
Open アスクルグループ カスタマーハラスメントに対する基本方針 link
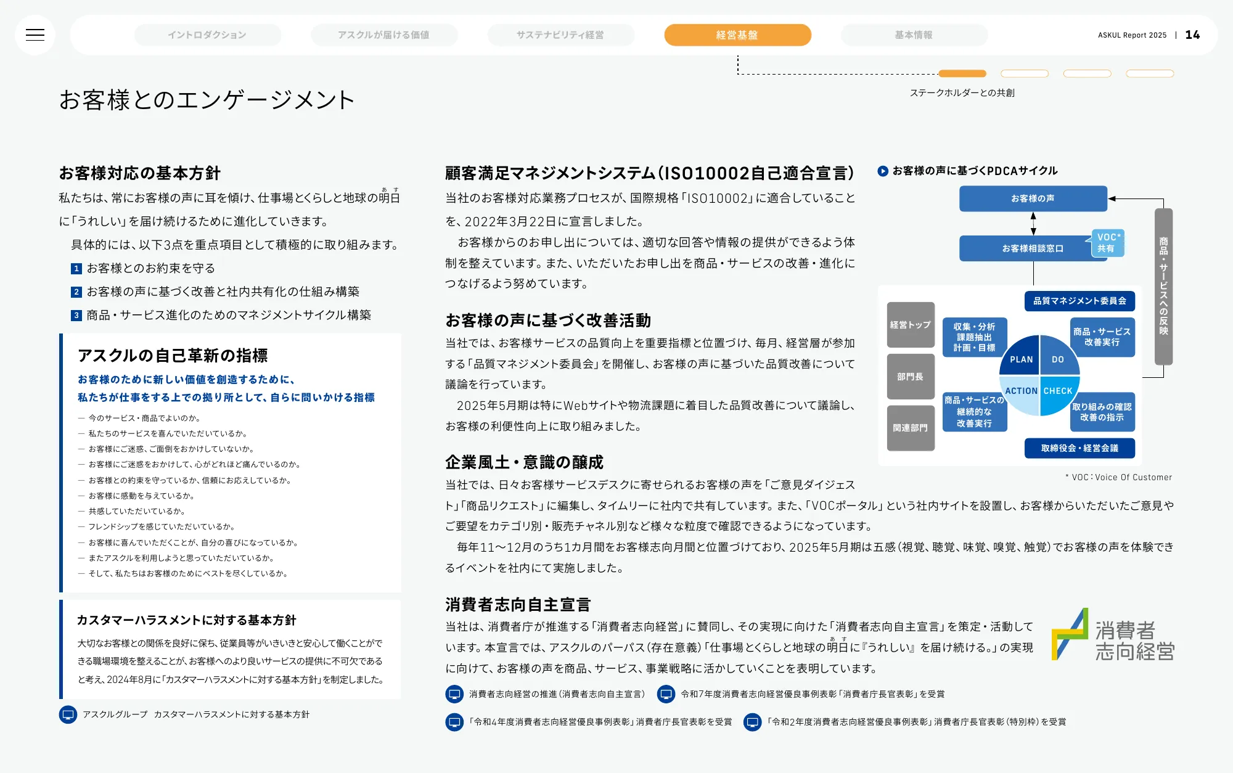[x=196, y=714]
